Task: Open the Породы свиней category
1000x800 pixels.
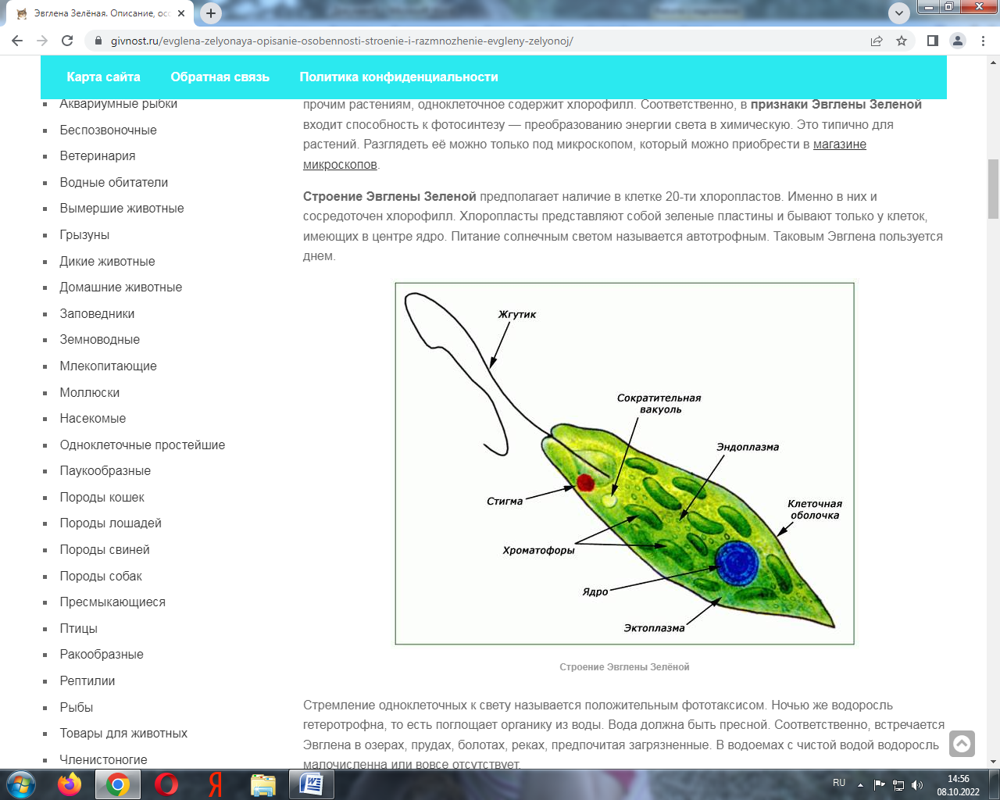Action: (x=105, y=550)
